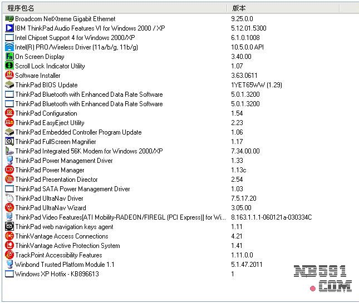Click TrackPoint Accessibility Features text

coord(58,255)
